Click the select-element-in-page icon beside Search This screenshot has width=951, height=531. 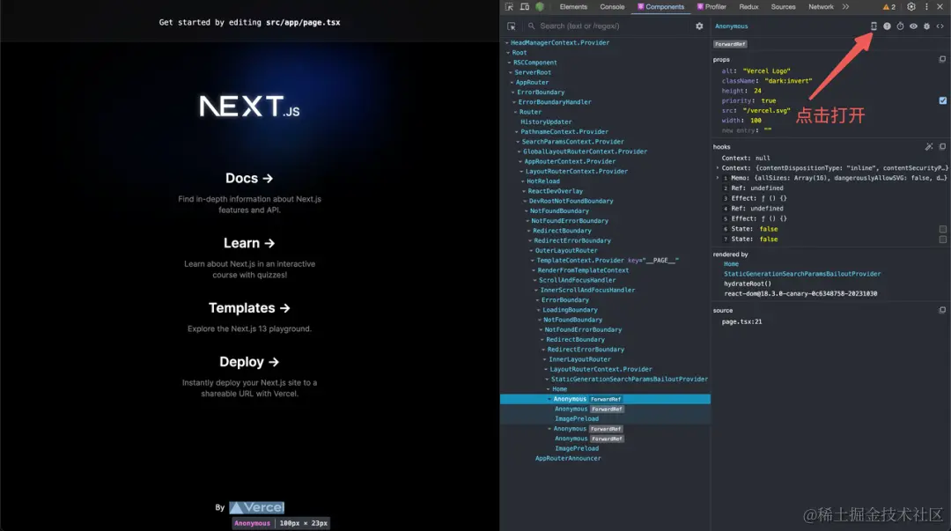click(x=512, y=26)
